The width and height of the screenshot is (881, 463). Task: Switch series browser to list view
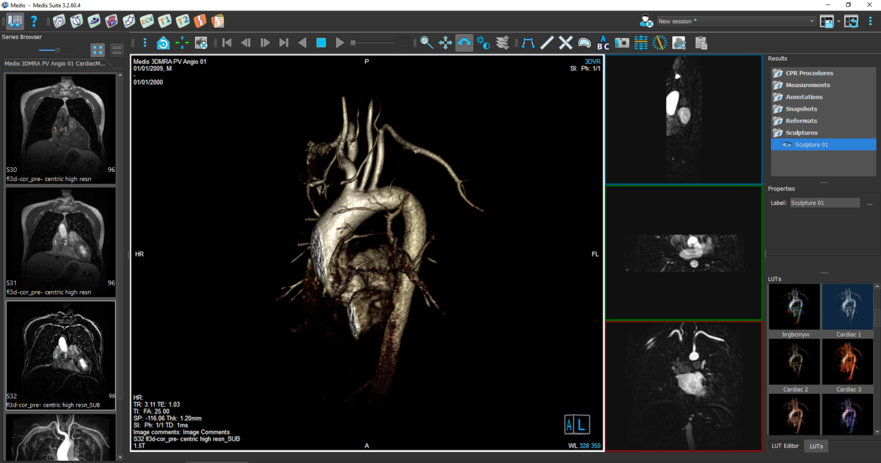(x=116, y=50)
